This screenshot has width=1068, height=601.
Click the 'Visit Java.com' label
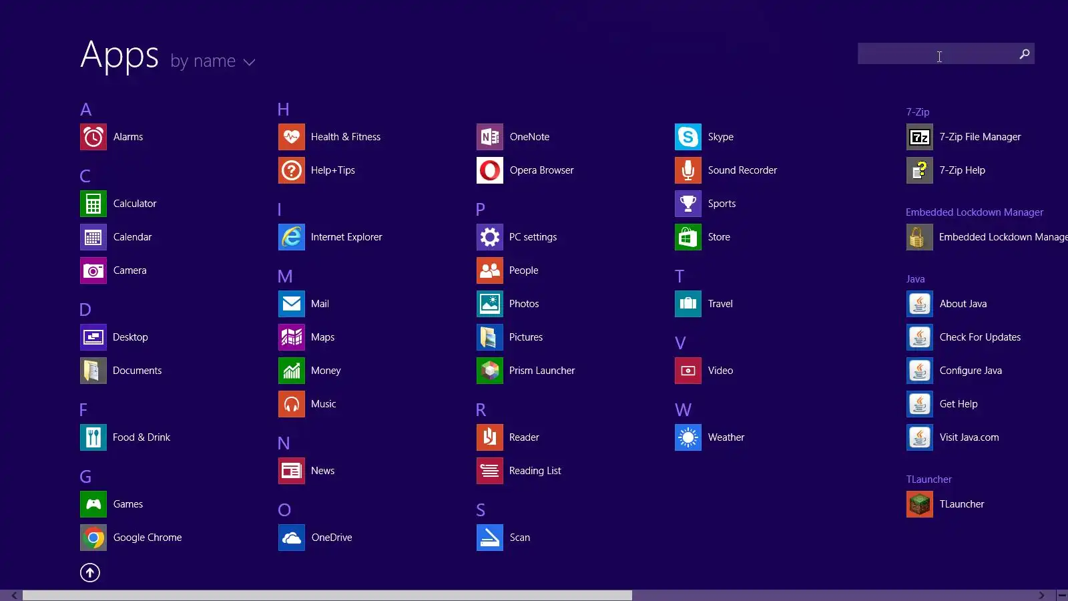click(969, 437)
